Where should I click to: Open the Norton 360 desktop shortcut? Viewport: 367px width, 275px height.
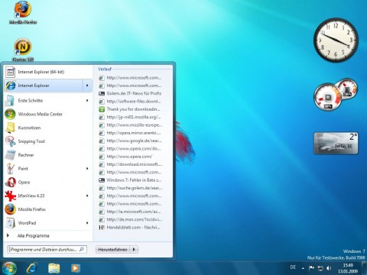(23, 50)
